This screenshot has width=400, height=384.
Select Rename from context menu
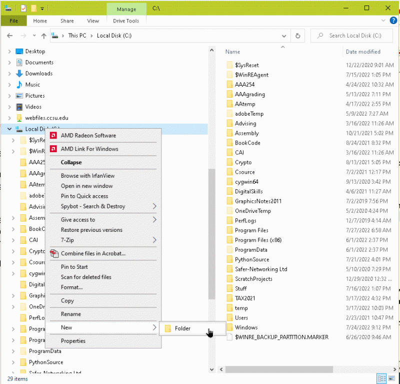(103, 314)
